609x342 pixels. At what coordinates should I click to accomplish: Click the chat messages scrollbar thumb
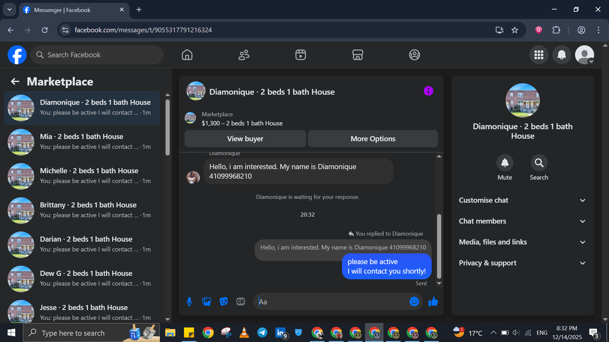click(x=439, y=245)
